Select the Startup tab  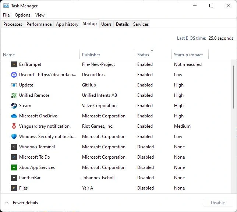(90, 24)
